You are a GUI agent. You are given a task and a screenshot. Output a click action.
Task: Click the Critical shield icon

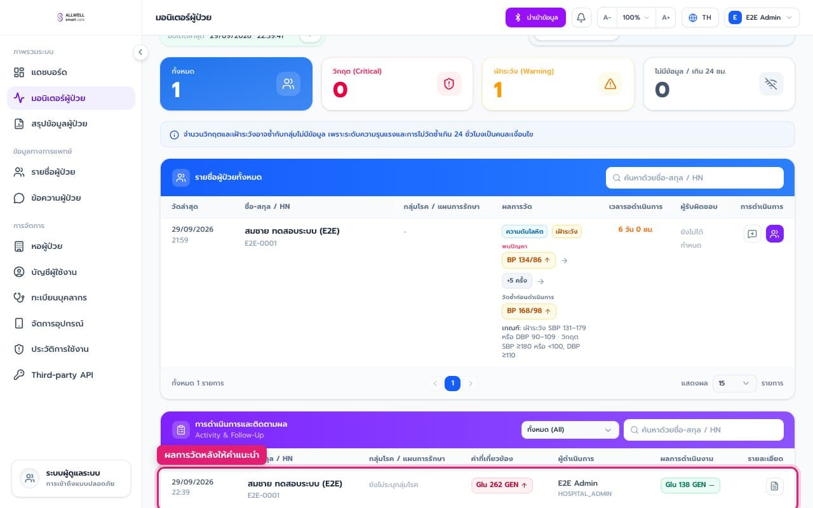click(x=449, y=84)
